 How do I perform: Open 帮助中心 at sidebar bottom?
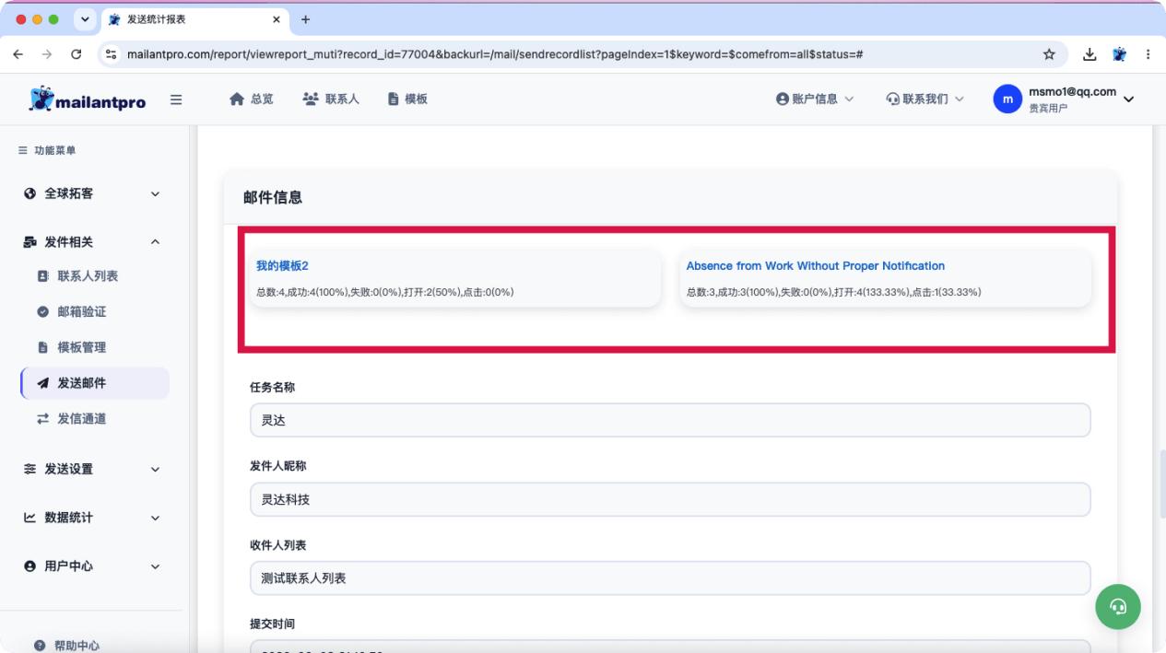click(67, 646)
